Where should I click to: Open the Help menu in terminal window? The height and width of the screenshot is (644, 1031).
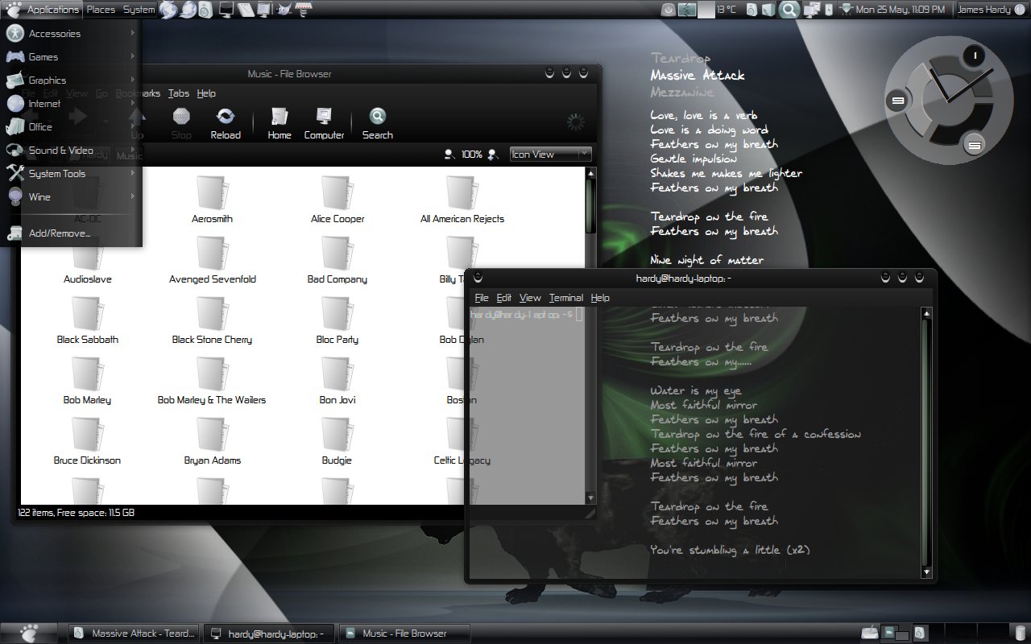point(600,298)
